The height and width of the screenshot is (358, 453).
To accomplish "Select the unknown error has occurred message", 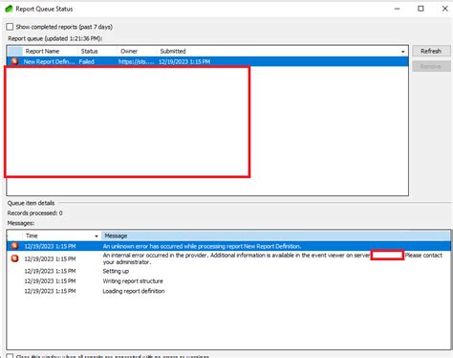I will (202, 246).
